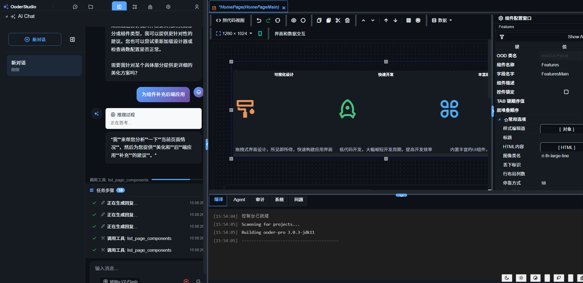Click the chevron down icon in toolbar

tap(373, 20)
